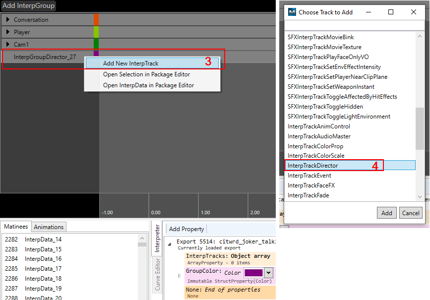Minimize the Choose Track to Add window
Screen dimensions: 430x300
coord(369,12)
